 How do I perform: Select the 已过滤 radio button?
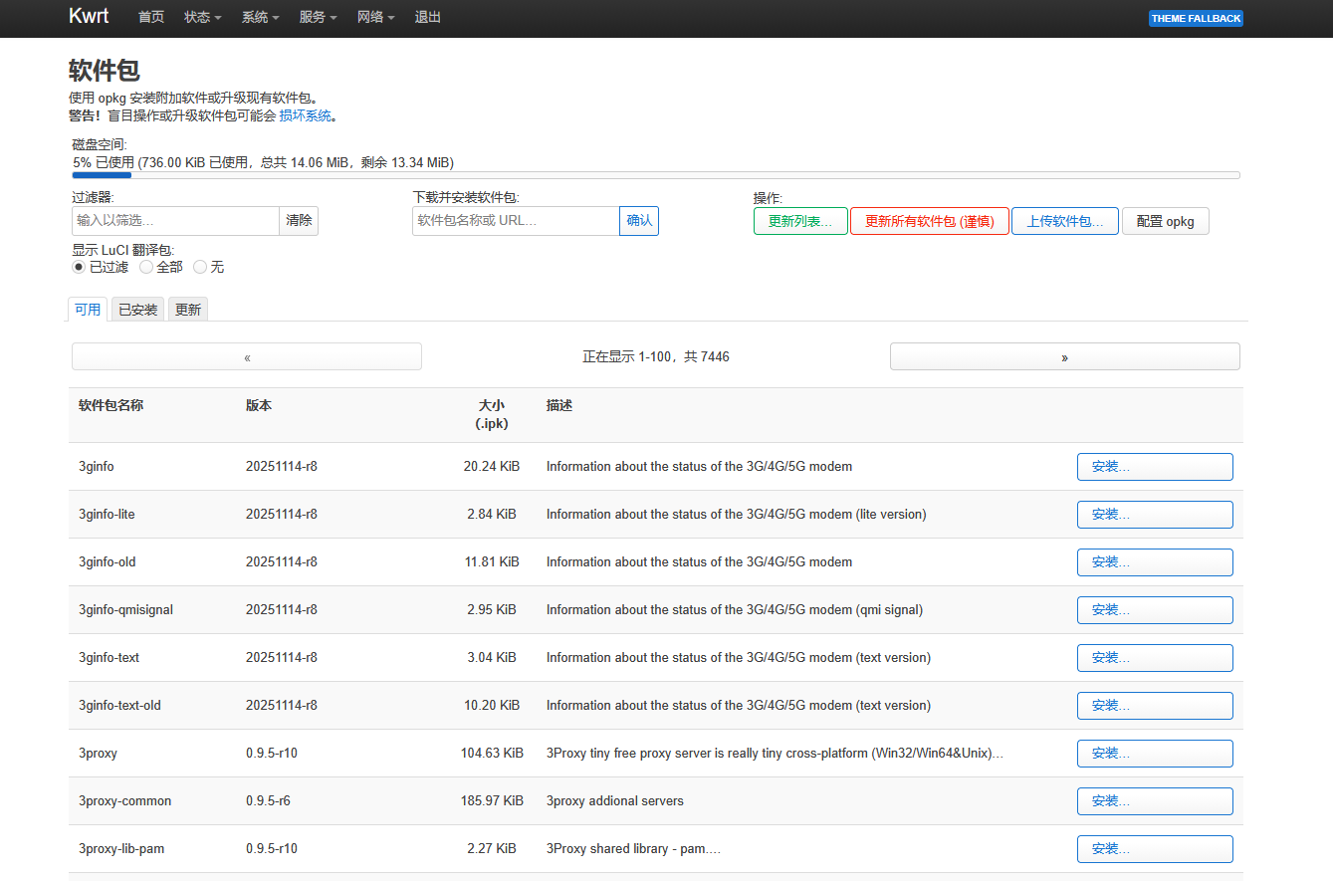78,267
